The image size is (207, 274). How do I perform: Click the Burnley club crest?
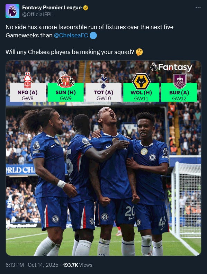point(180,81)
